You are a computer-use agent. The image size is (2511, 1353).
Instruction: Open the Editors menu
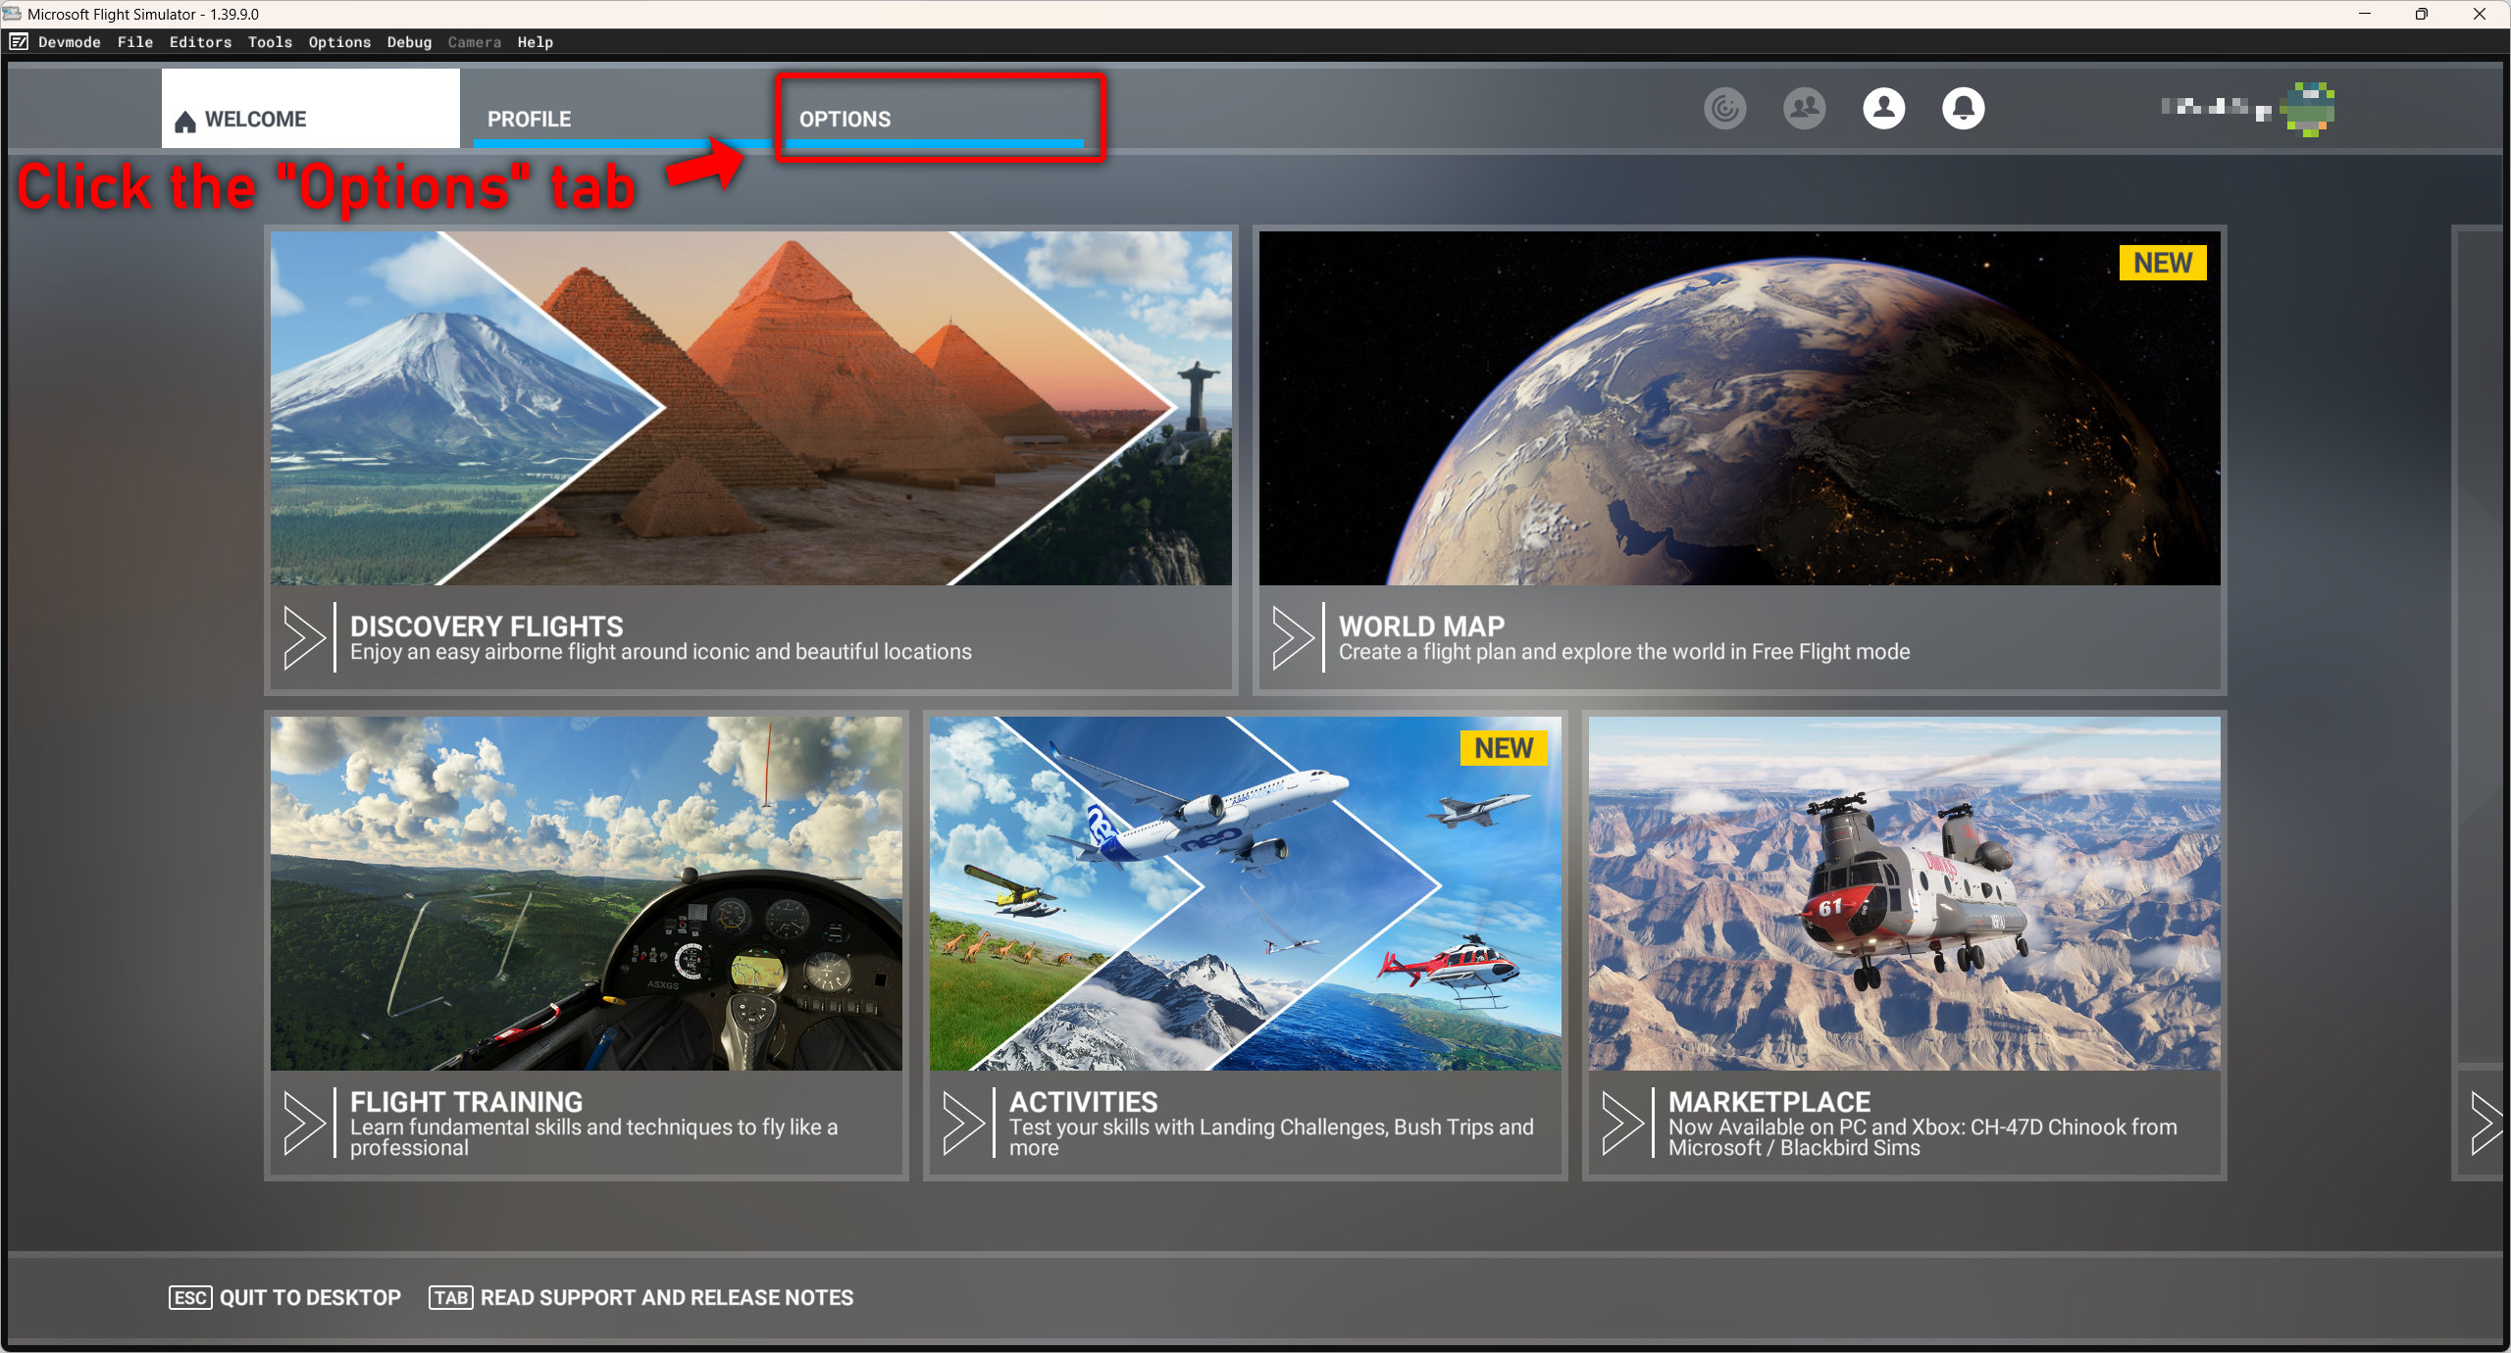coord(200,42)
